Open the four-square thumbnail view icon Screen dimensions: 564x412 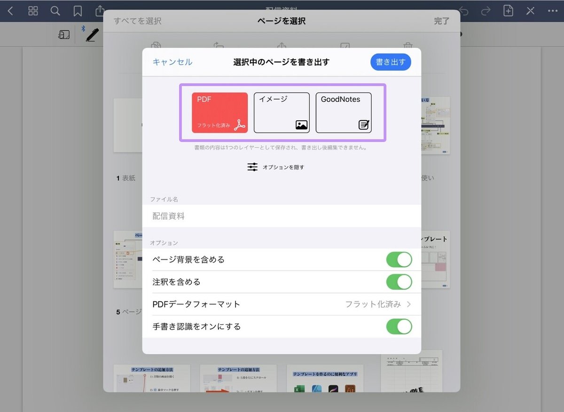[33, 11]
